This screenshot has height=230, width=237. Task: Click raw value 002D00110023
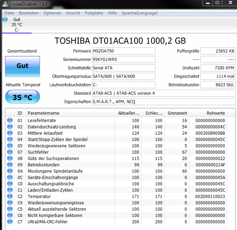(210, 196)
